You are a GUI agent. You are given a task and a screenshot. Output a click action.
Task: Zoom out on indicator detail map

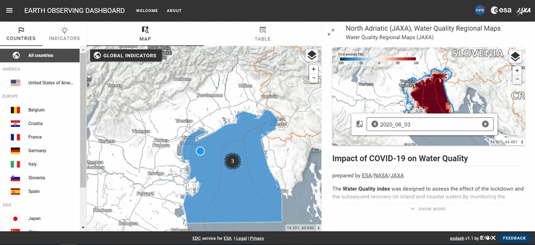tap(517, 79)
